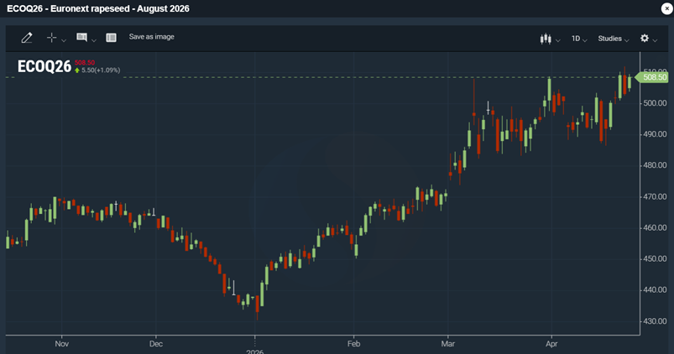Click the Save as image button
The image size is (674, 354).
point(151,37)
